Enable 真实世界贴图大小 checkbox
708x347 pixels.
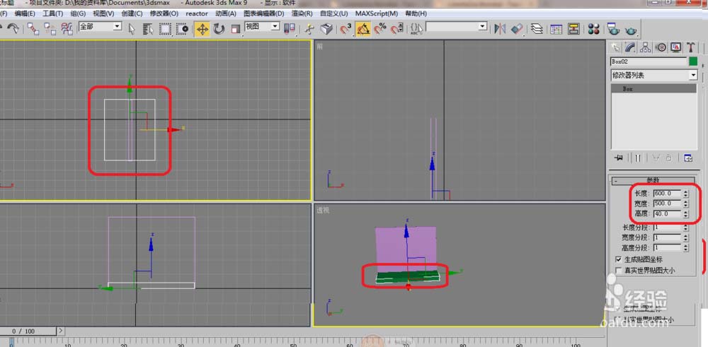pyautogui.click(x=619, y=270)
